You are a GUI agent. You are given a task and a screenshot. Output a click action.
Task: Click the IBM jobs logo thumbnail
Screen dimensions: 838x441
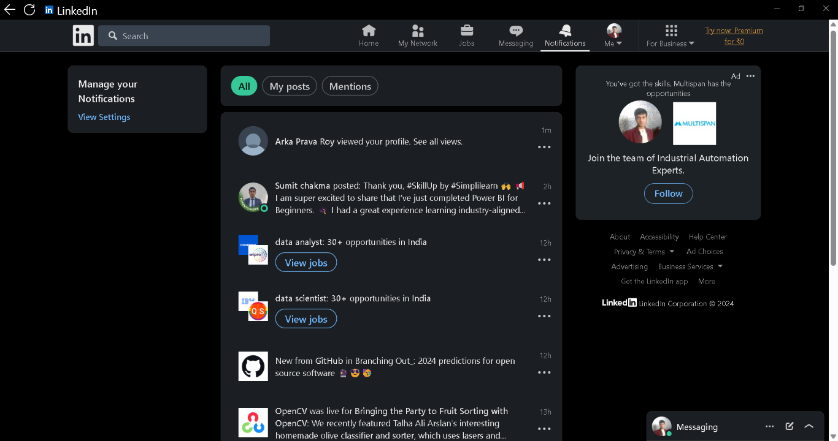click(x=248, y=301)
